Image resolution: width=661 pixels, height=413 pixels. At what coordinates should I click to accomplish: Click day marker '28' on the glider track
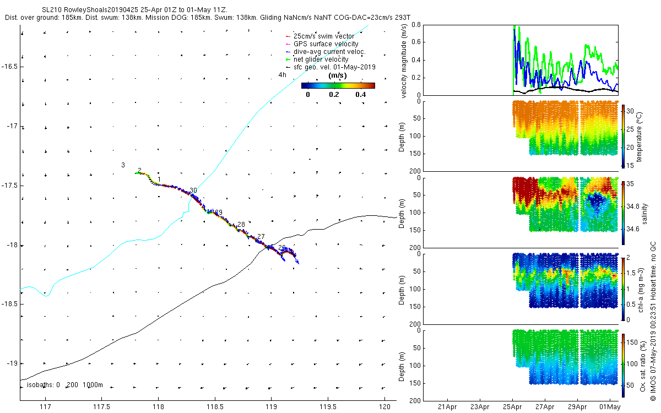click(x=241, y=225)
